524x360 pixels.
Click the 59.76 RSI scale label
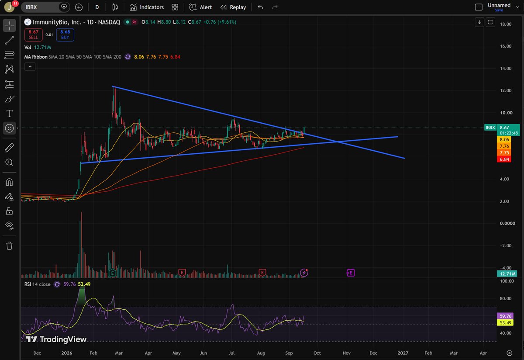pyautogui.click(x=504, y=315)
